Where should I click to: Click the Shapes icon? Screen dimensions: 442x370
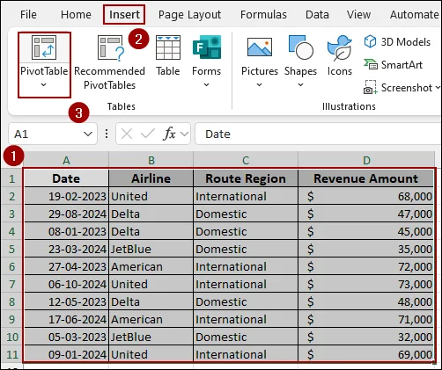pyautogui.click(x=300, y=47)
